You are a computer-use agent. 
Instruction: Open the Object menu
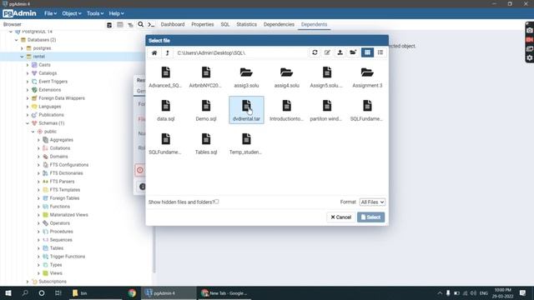point(72,13)
